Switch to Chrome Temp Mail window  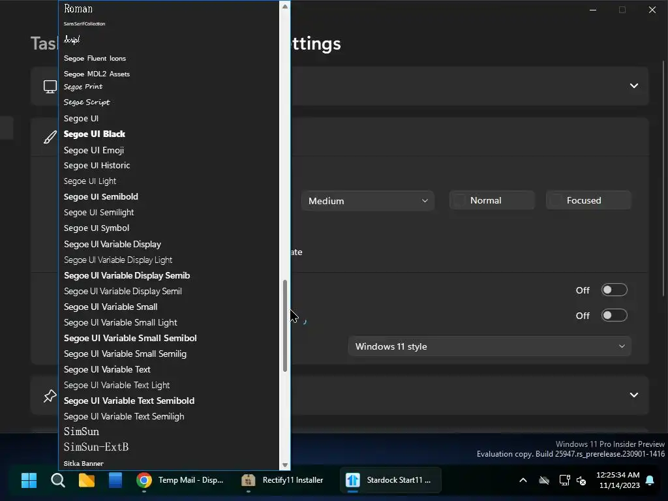click(x=181, y=480)
